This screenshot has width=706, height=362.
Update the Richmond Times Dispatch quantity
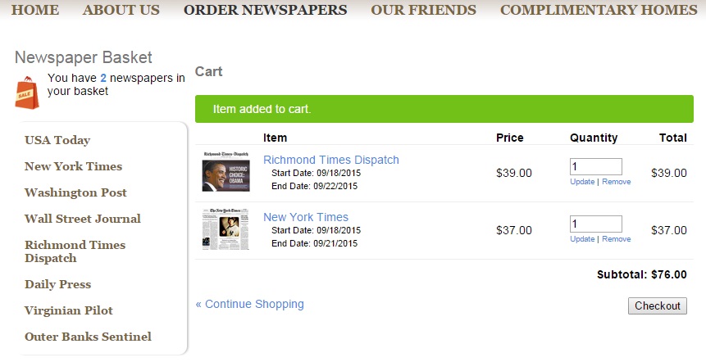[582, 182]
